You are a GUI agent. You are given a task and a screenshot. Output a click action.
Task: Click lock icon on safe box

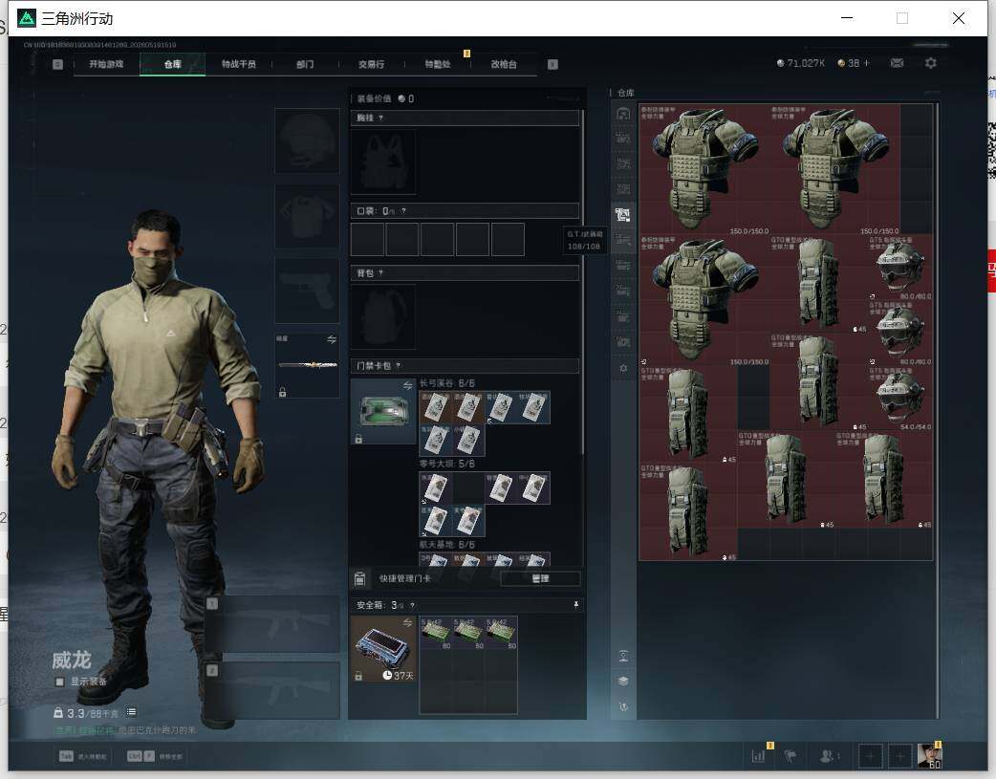click(358, 676)
